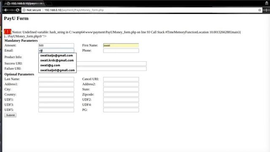The image size is (270, 152).
Task: Click into the UDF3 field
Action: point(56,105)
